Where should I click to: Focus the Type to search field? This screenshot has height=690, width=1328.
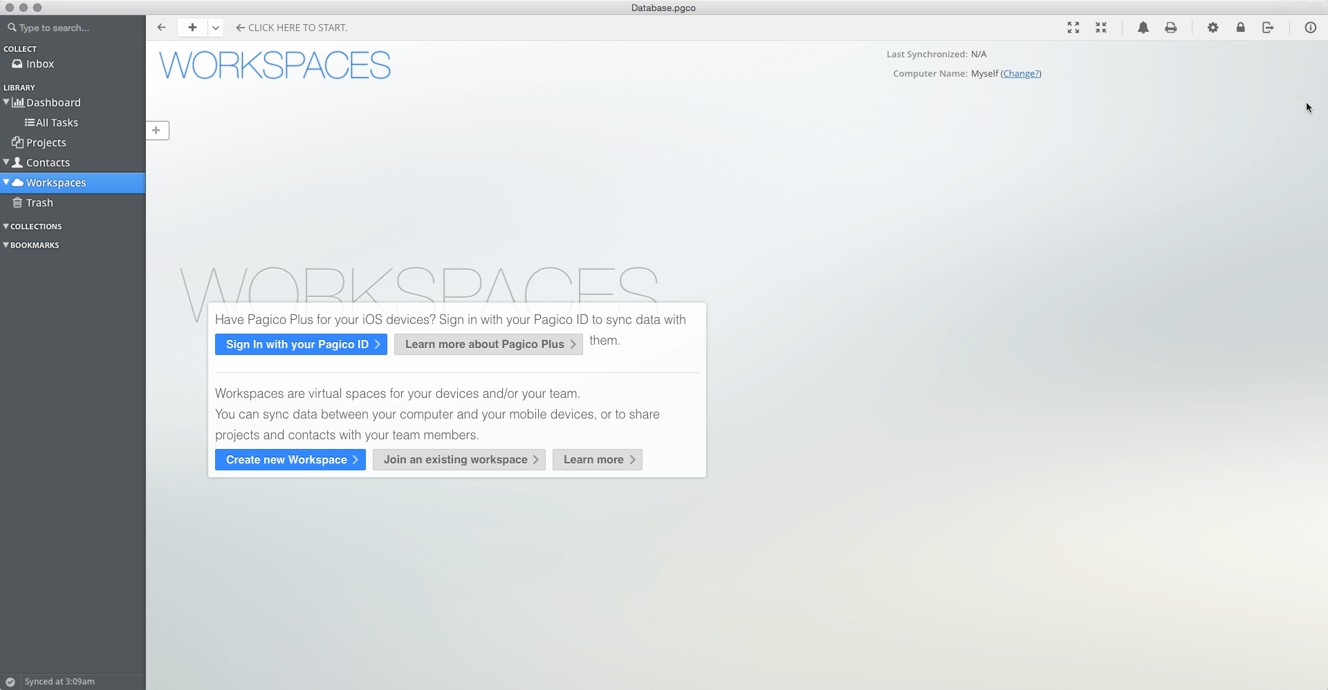pyautogui.click(x=73, y=28)
